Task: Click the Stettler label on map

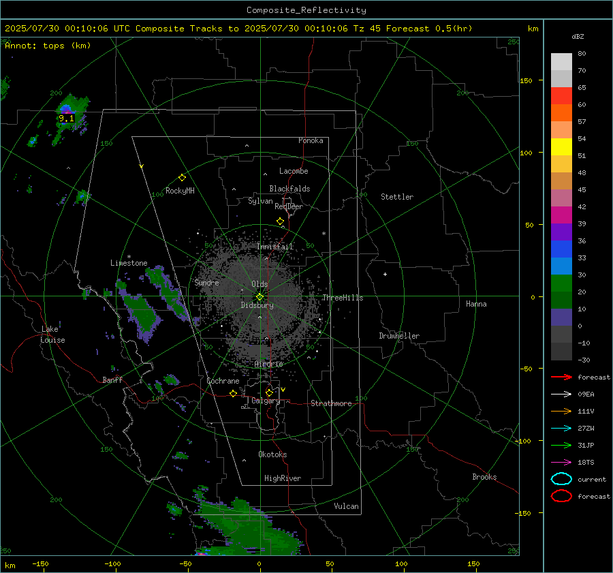Action: [x=397, y=197]
